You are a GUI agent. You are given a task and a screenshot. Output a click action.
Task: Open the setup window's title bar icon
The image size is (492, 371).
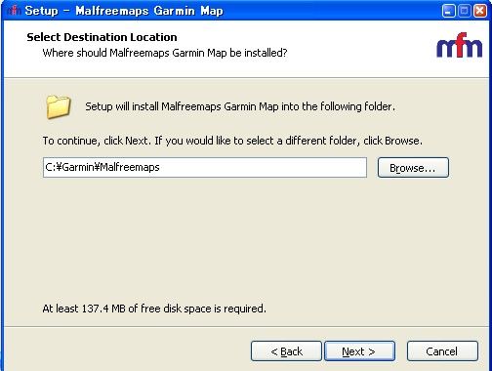14,11
